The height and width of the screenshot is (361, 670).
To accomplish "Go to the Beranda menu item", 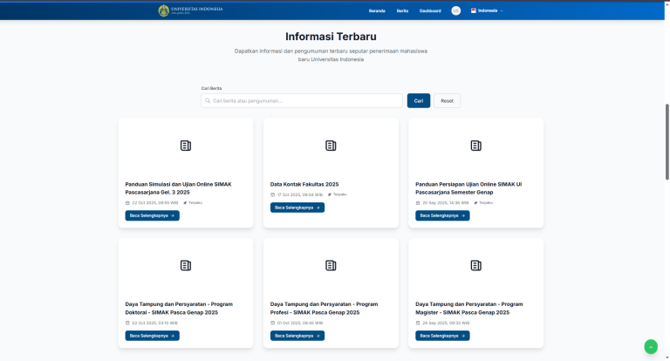I will 377,10.
